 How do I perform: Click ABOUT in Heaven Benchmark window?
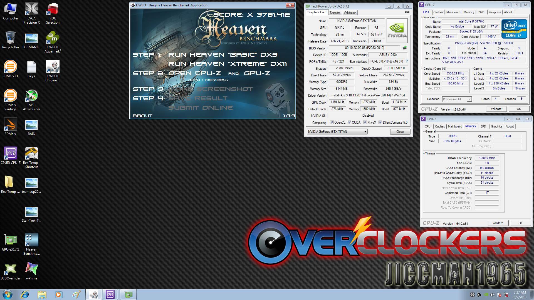pyautogui.click(x=142, y=116)
